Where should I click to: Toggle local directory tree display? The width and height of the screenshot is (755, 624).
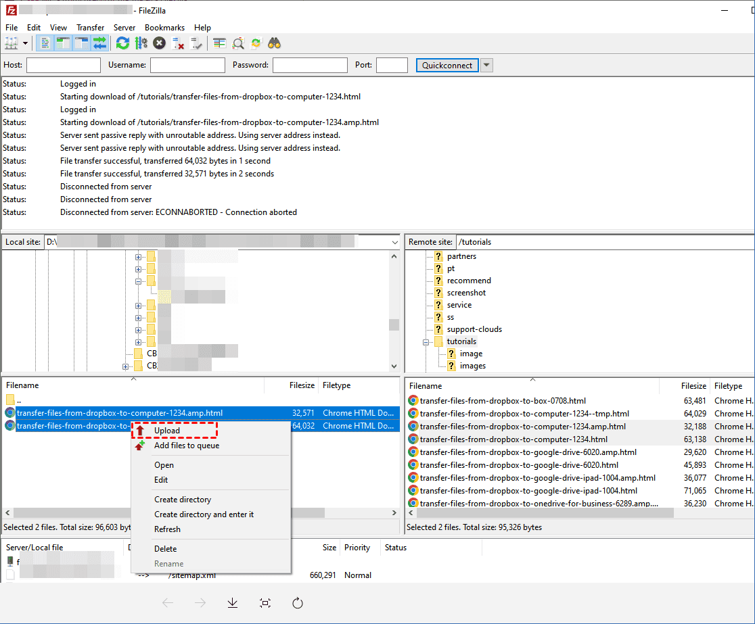tap(64, 43)
